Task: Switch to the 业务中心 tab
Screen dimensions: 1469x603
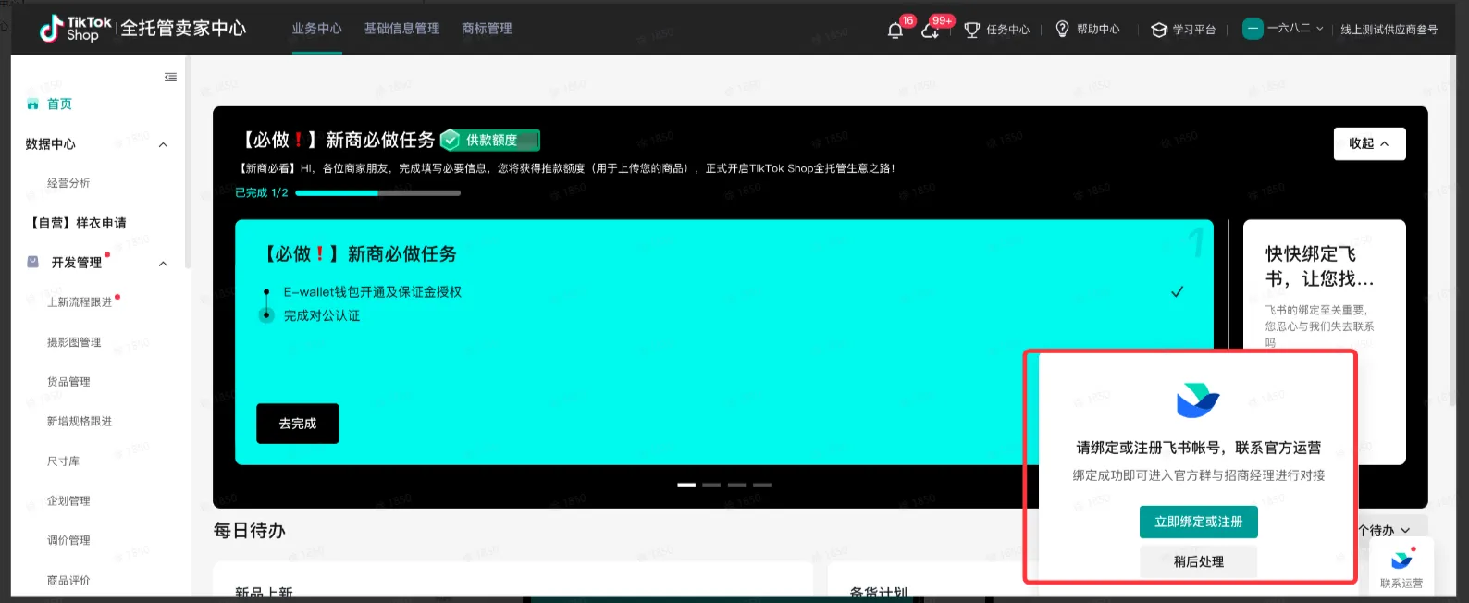Action: [x=317, y=29]
